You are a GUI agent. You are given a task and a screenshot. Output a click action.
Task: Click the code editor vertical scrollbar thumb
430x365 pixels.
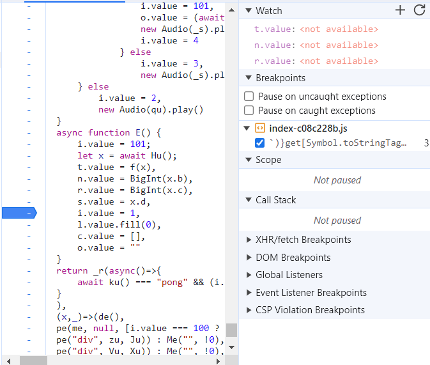point(231,330)
